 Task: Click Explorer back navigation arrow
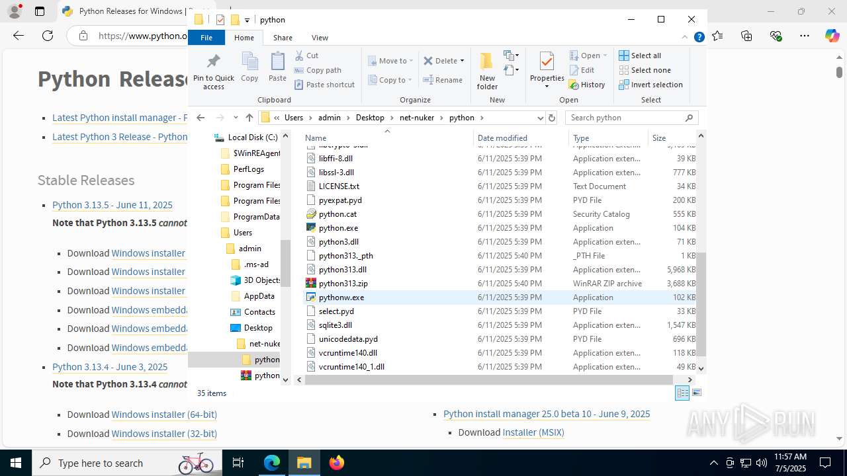point(201,118)
